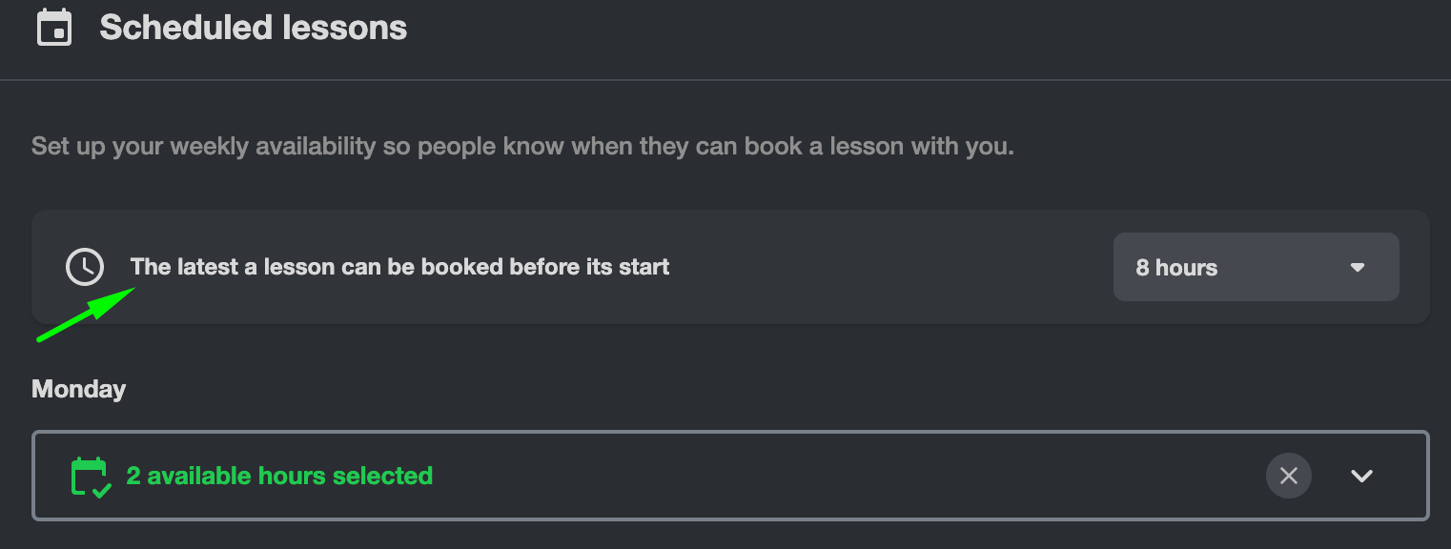Click the words 'before its start'
The height and width of the screenshot is (549, 1451).
(589, 267)
